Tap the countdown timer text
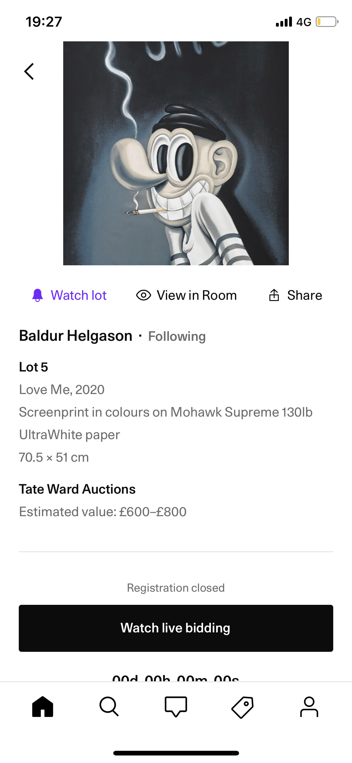 point(176,678)
